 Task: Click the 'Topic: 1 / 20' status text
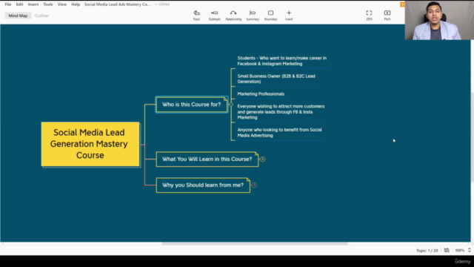(427, 251)
